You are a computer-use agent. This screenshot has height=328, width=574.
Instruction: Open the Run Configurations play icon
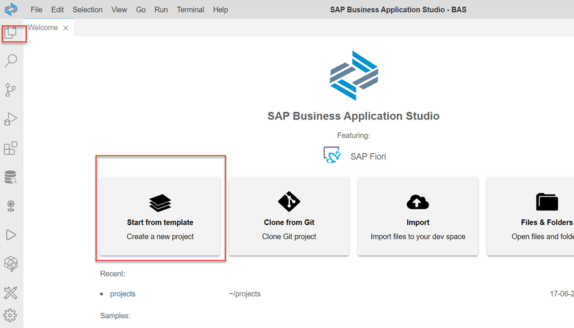click(x=11, y=235)
